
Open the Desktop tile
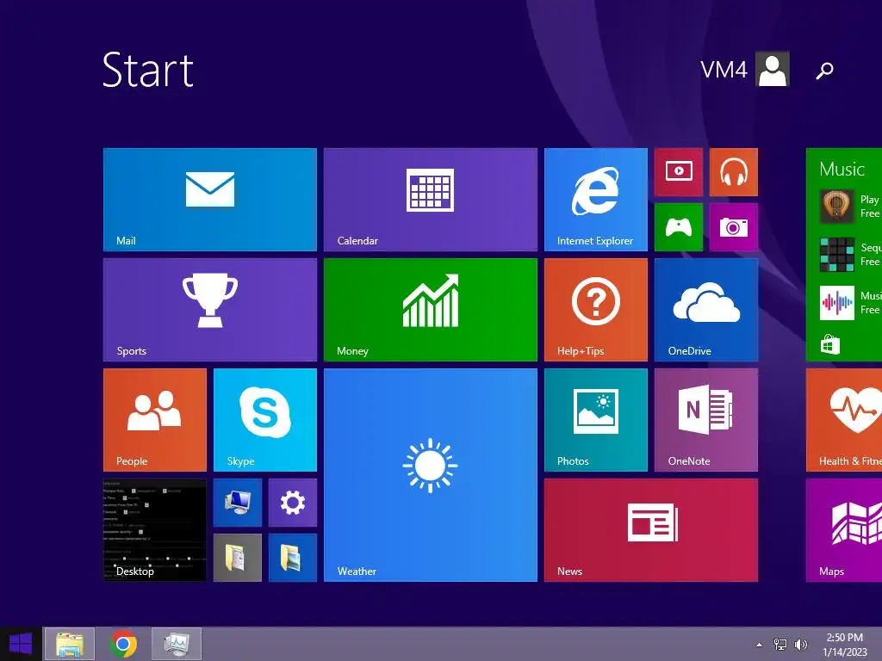pyautogui.click(x=155, y=530)
